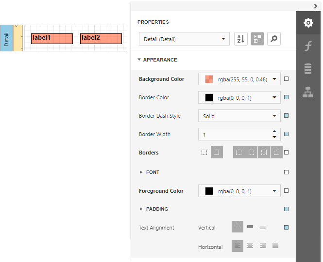
Task: Collapse the side panel with top chevron
Action: tap(316, 6)
